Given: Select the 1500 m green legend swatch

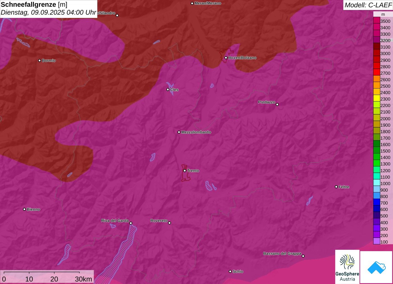Looking at the screenshot, I should [x=376, y=150].
